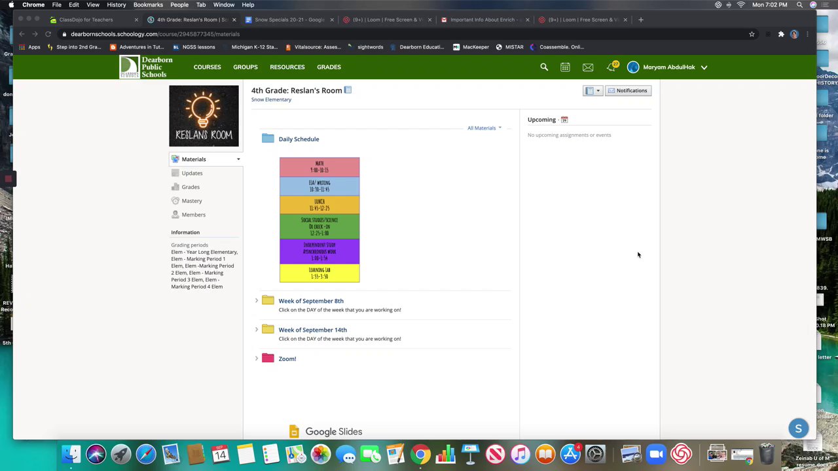The image size is (838, 471).
Task: Open the Daily Schedule link
Action: pos(299,139)
